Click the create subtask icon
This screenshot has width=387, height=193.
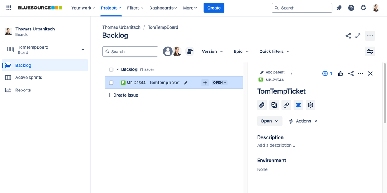[274, 105]
